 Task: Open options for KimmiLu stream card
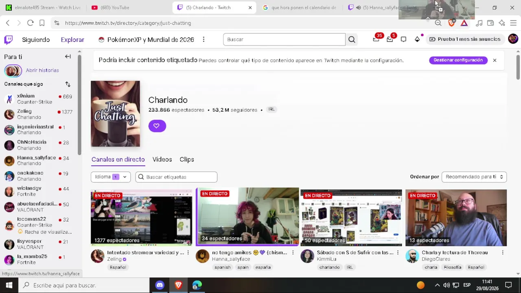[398, 253]
